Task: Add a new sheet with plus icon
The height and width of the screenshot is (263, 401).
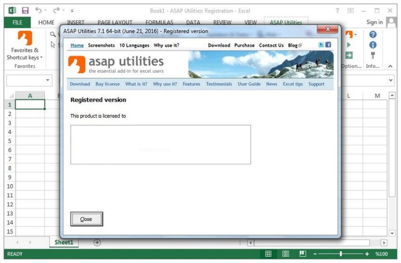Action: [97, 242]
